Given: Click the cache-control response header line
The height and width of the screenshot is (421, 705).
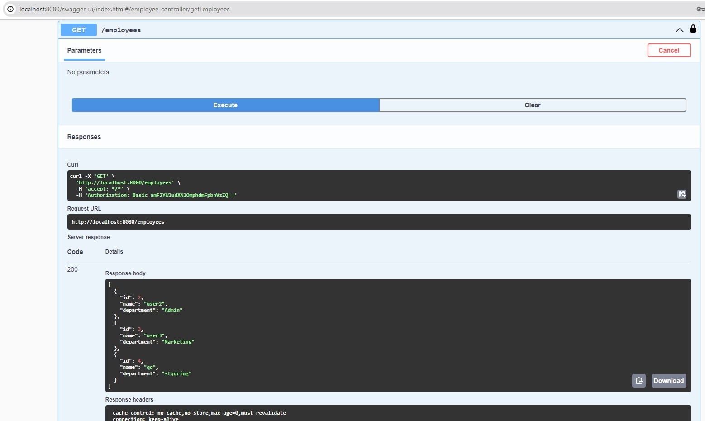Looking at the screenshot, I should click(x=199, y=413).
